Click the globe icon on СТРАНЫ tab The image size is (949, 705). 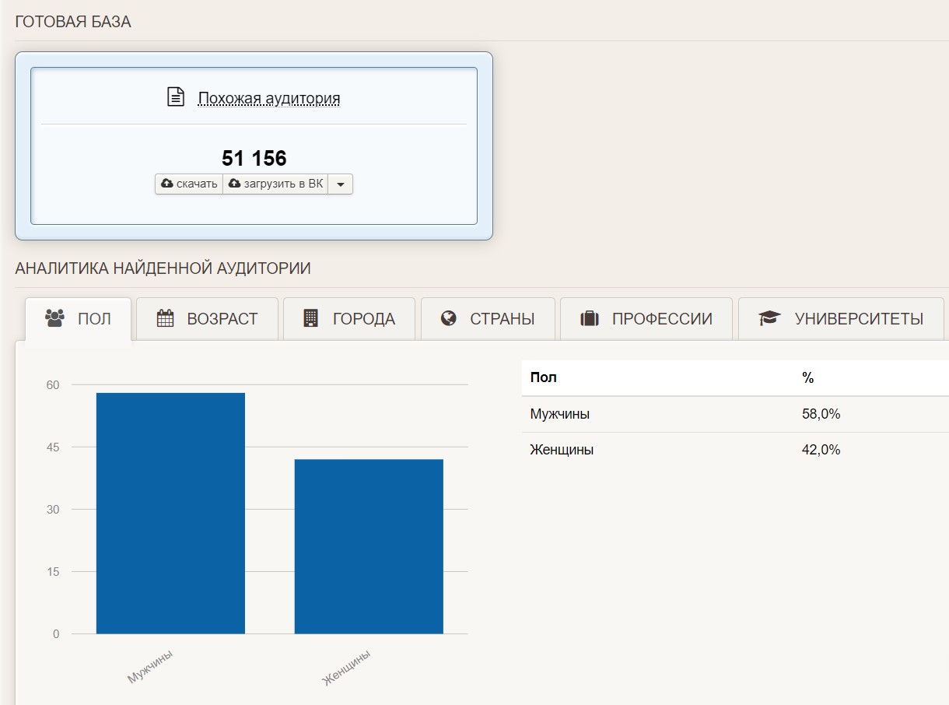point(448,318)
